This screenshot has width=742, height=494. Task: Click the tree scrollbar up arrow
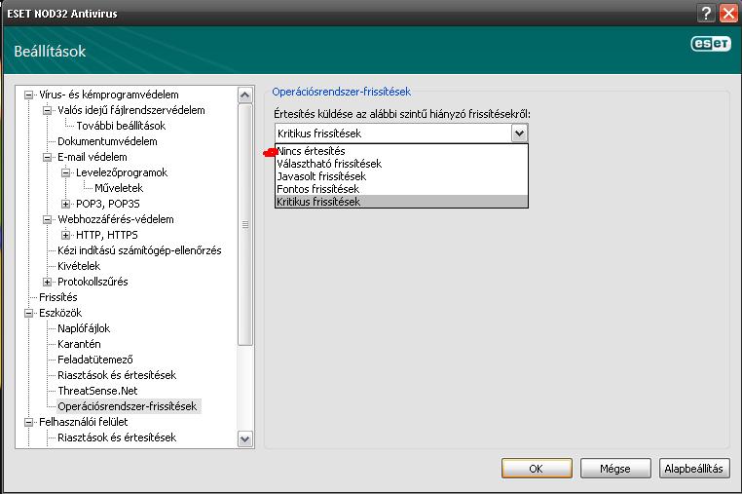click(245, 95)
